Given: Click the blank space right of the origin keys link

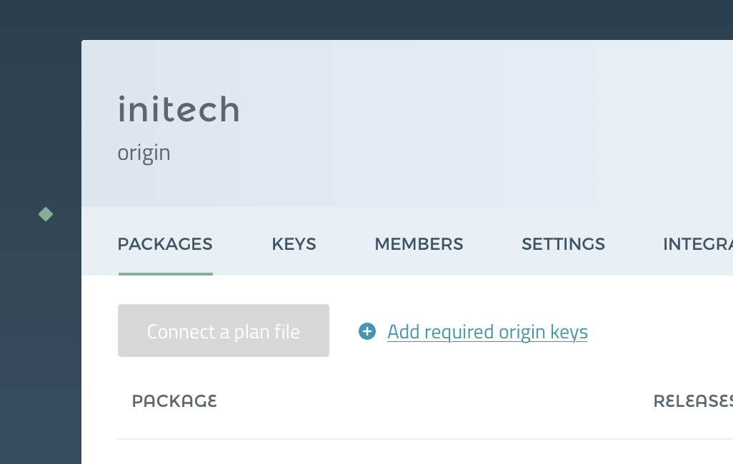Looking at the screenshot, I should [659, 331].
